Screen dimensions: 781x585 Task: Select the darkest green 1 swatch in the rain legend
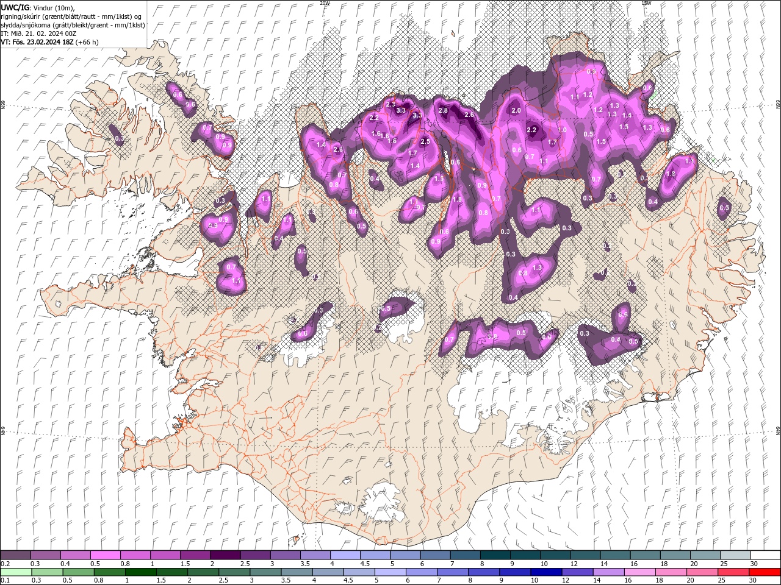tap(140, 572)
